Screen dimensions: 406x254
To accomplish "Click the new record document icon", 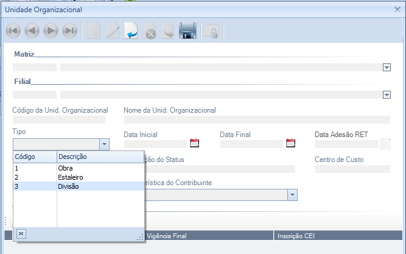I will pos(94,30).
